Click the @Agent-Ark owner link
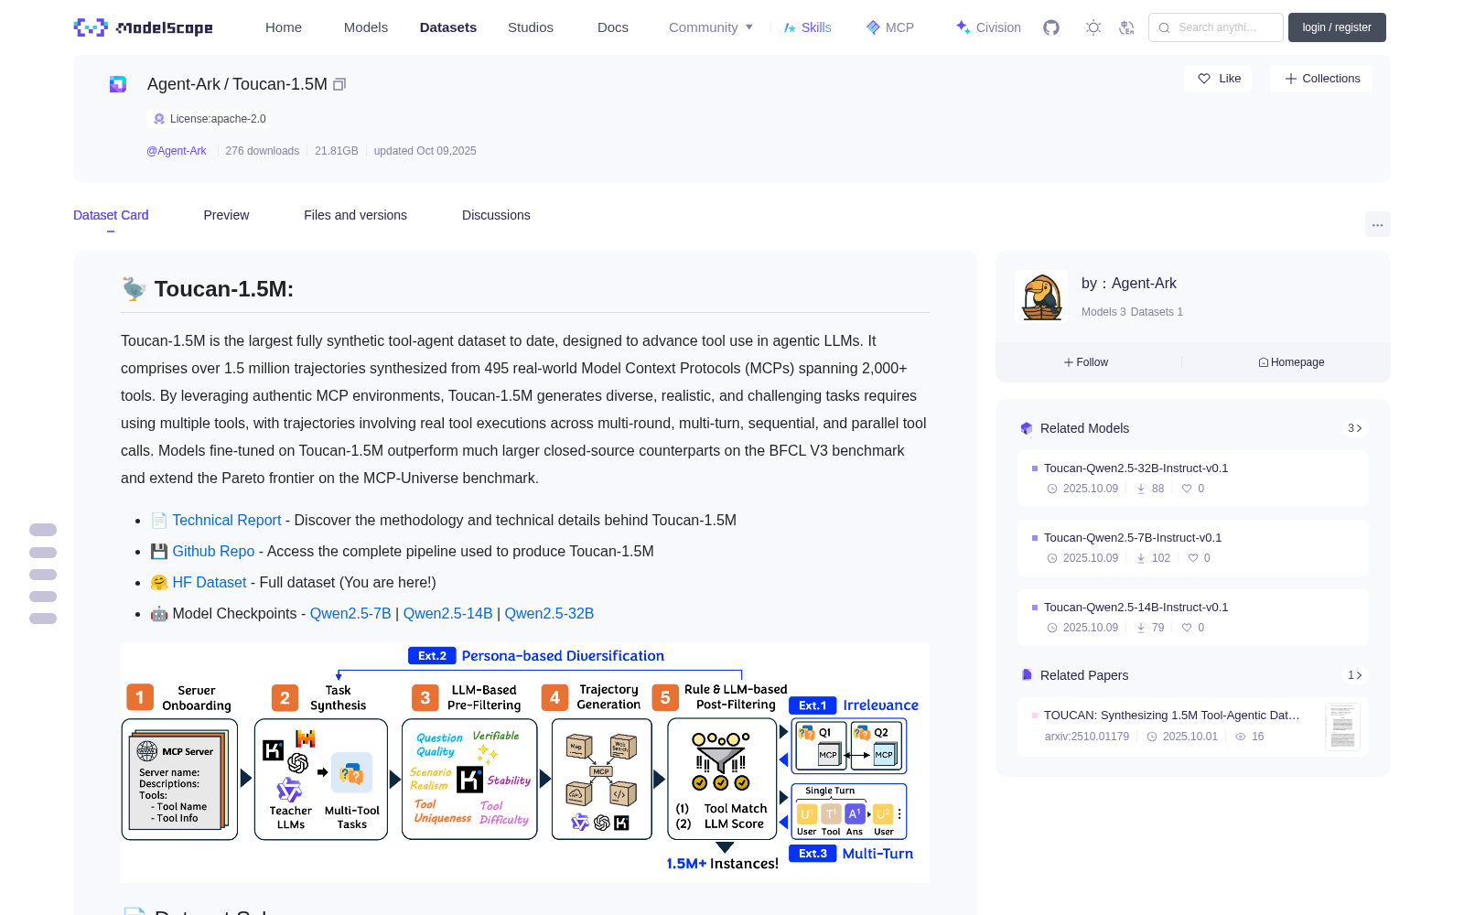The height and width of the screenshot is (915, 1464). [x=177, y=151]
